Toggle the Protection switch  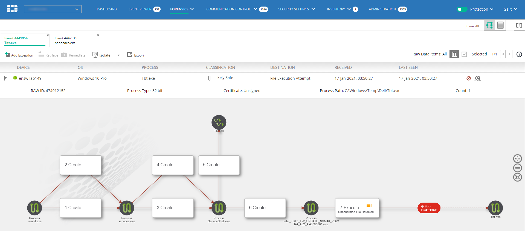pos(462,9)
